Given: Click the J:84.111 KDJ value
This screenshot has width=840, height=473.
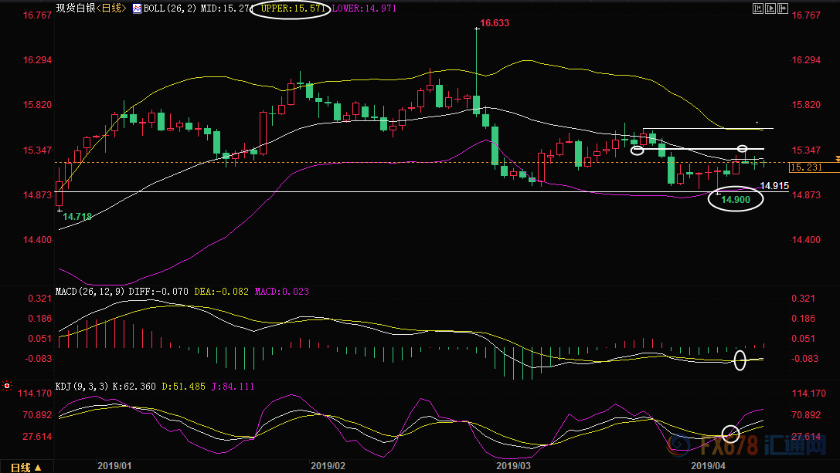Looking at the screenshot, I should [x=231, y=386].
